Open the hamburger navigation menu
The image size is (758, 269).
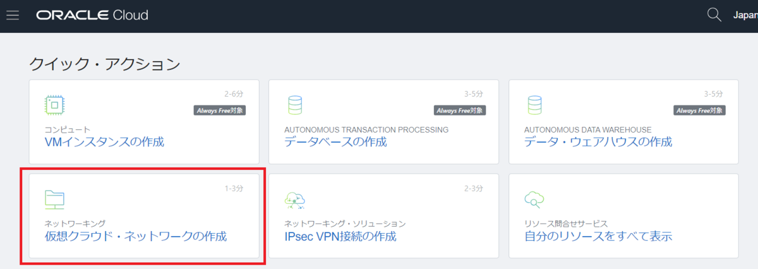click(13, 15)
